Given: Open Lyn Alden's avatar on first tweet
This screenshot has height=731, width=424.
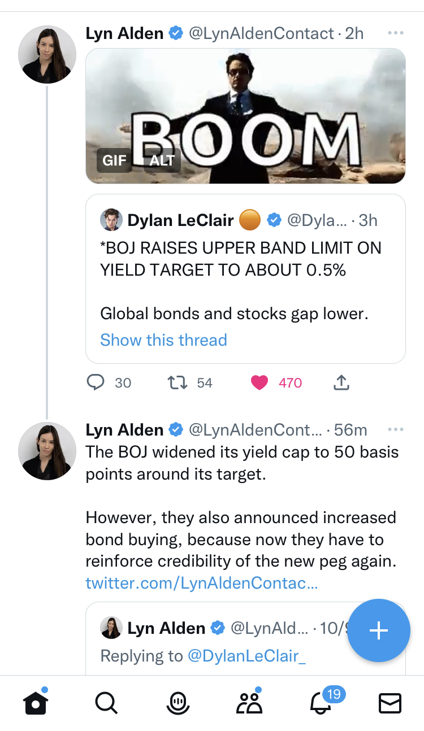Looking at the screenshot, I should 47,55.
